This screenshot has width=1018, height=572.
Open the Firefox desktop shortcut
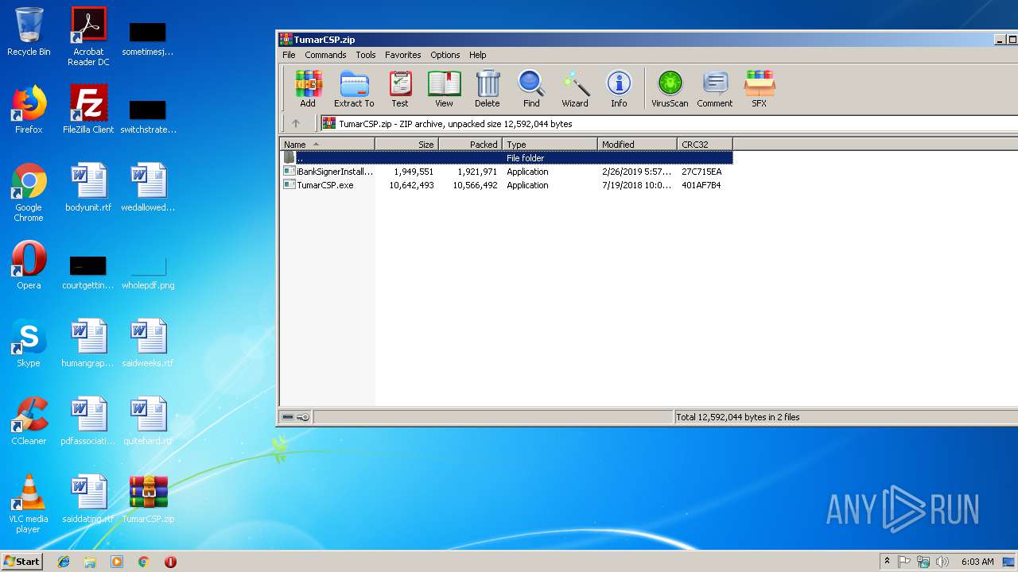29,109
